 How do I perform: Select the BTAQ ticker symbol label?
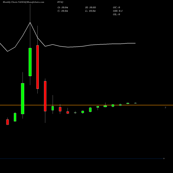(x=60, y=2)
